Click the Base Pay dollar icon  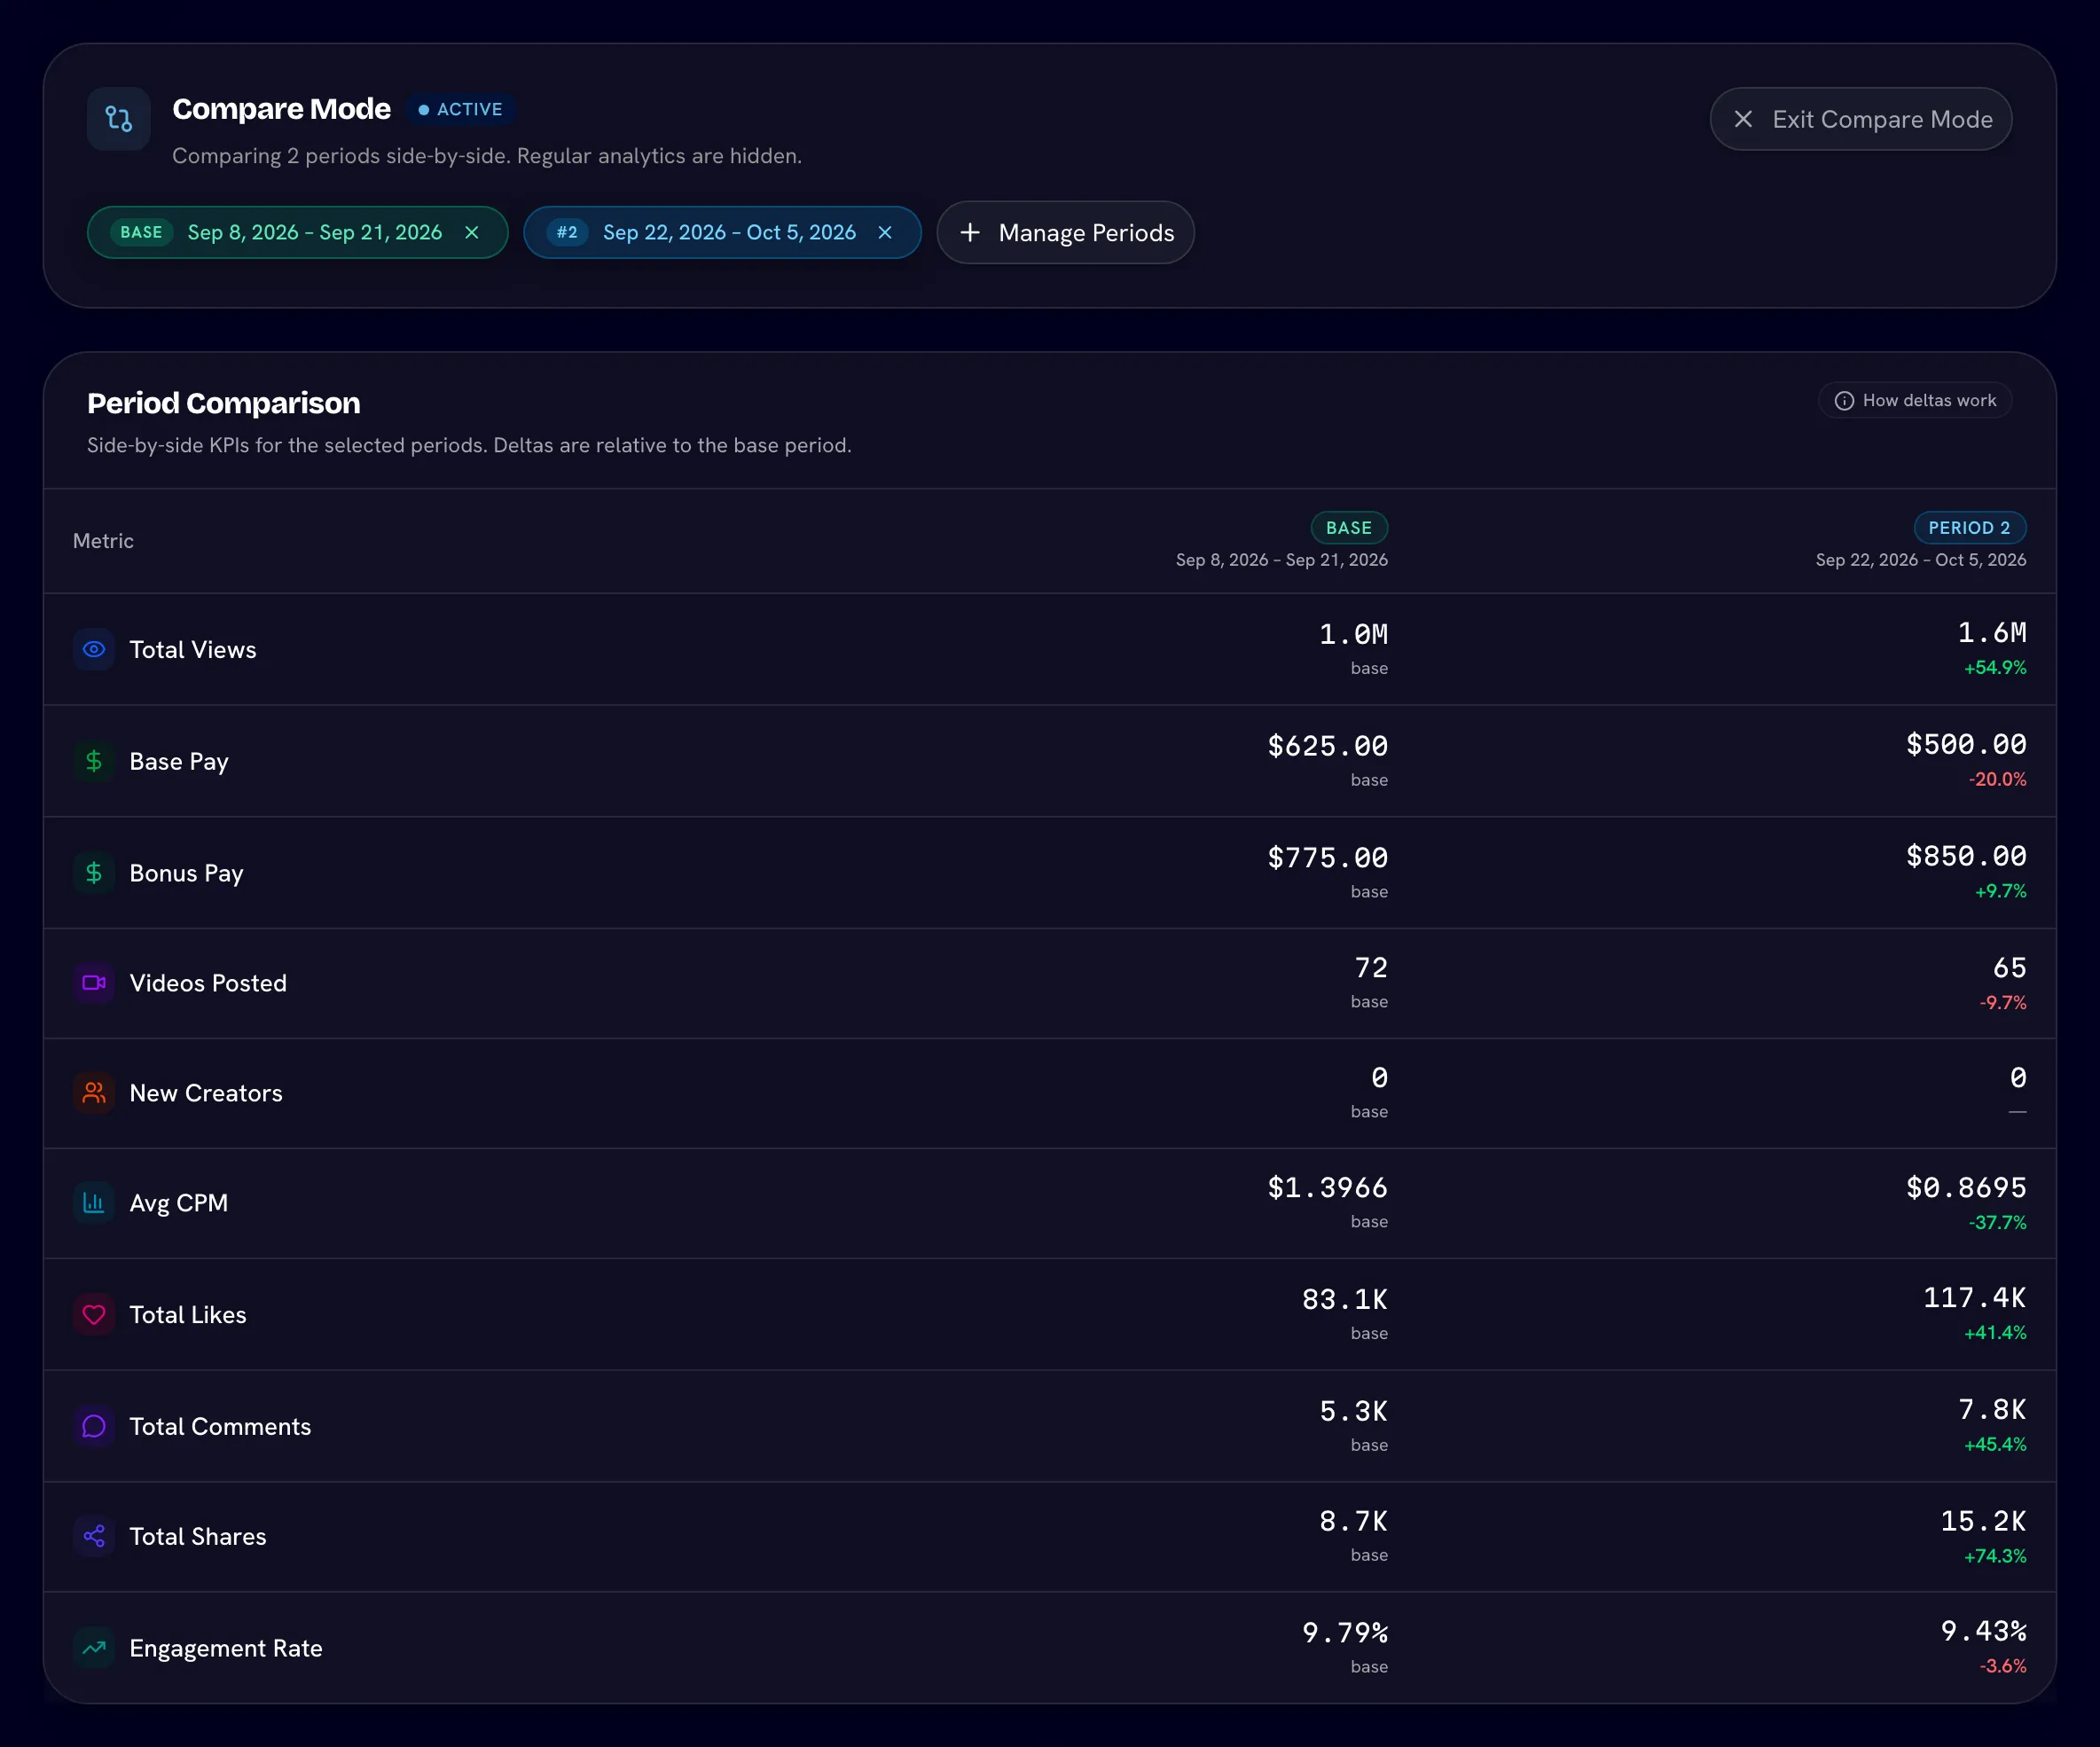(x=94, y=761)
